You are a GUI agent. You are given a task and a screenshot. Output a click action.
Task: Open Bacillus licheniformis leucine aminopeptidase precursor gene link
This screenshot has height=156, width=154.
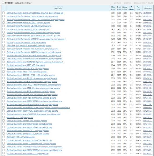pyautogui.click(x=35, y=13)
